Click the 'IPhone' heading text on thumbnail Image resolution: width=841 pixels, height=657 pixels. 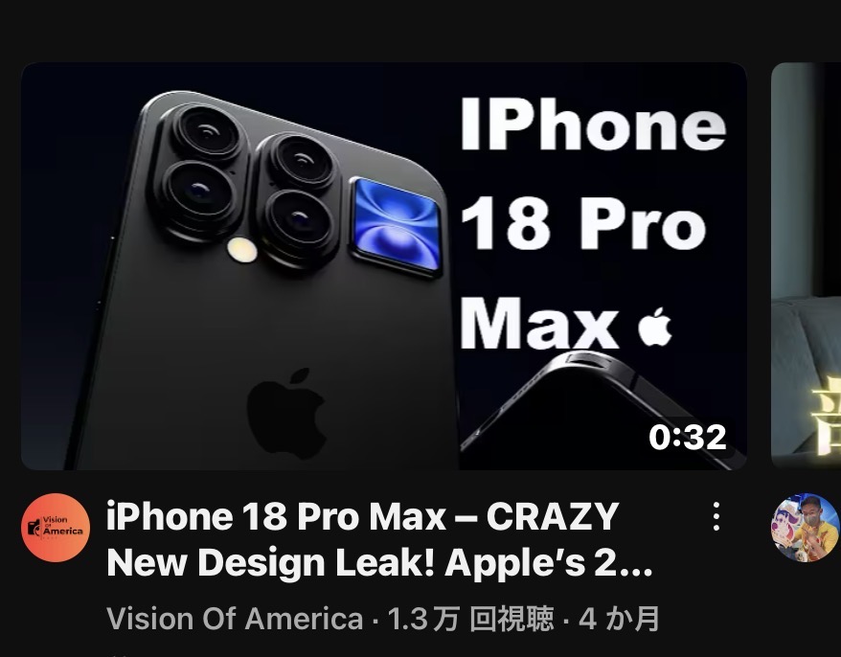(593, 125)
